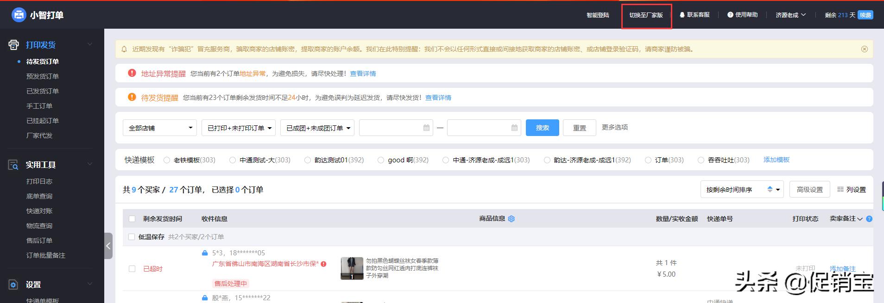Open the 全部店铺 shop dropdown
Image resolution: width=884 pixels, height=303 pixels.
pos(160,128)
